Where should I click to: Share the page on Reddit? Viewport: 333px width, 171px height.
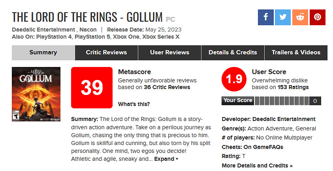(300, 17)
